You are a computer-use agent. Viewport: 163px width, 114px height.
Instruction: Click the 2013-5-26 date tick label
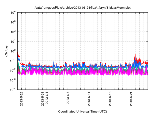pyautogui.click(x=21, y=99)
